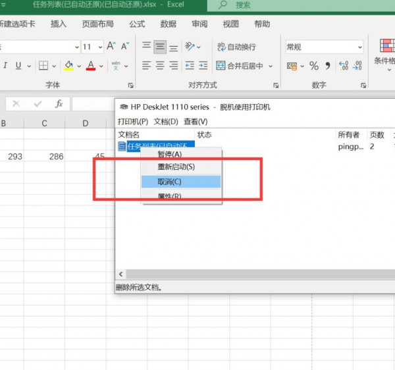Open font color dropdown arrow

click(x=101, y=66)
